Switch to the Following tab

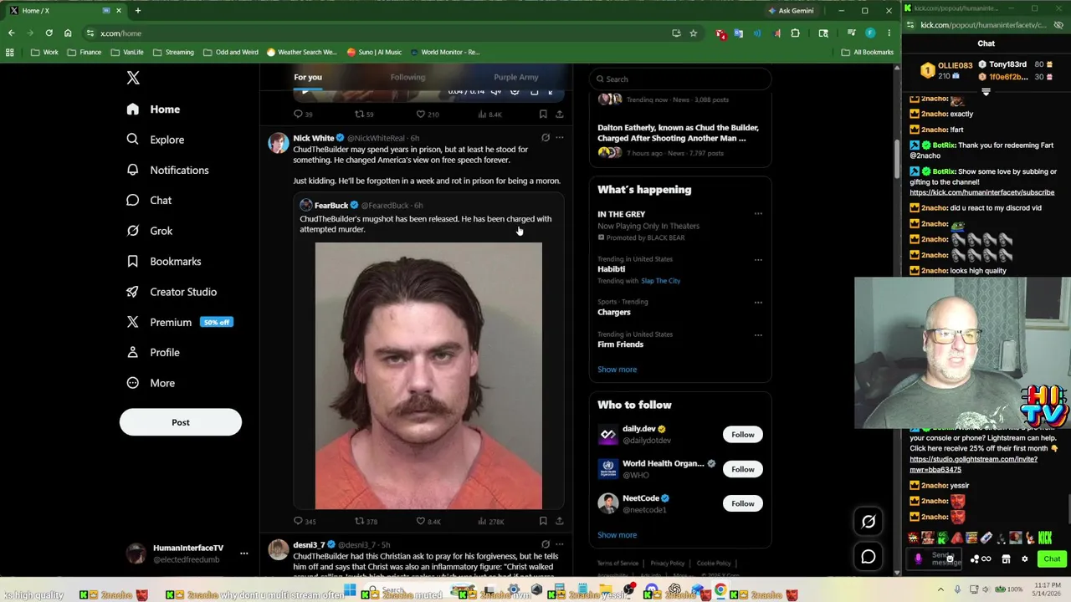[x=407, y=77]
